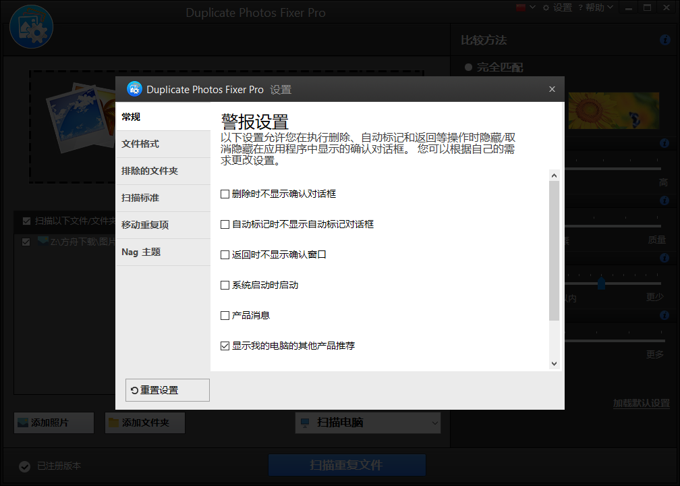Open the language flag dropdown
680x486 pixels.
tap(526, 7)
